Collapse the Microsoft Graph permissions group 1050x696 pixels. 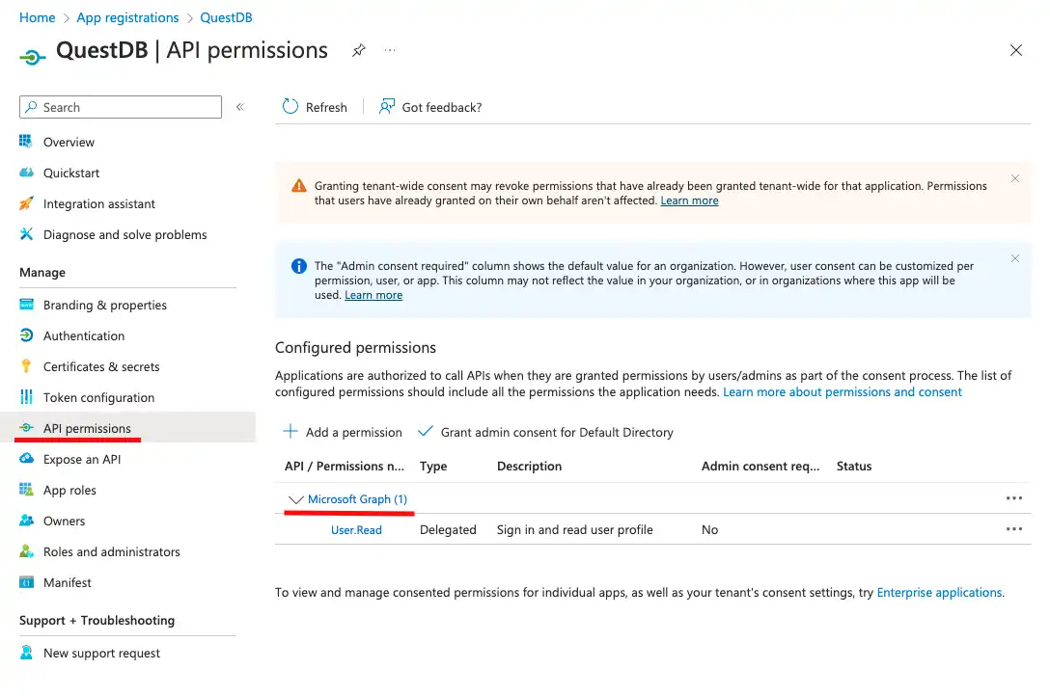(295, 499)
